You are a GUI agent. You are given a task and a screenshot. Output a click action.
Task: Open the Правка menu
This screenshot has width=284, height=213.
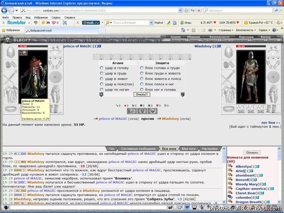[x=17, y=18]
